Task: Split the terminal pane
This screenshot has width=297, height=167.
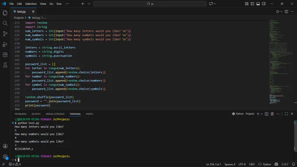Action: tap(266, 114)
